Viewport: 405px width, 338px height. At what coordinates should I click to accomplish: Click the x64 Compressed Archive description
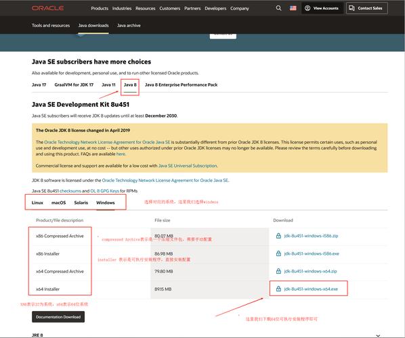click(60, 271)
